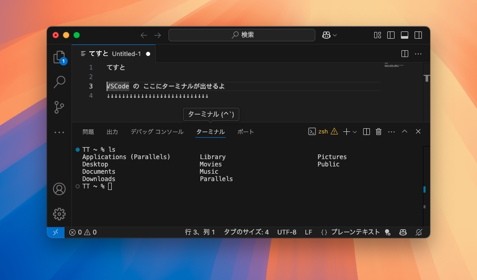
Task: Click Applications (Parallels) in terminal output
Action: tap(126, 157)
